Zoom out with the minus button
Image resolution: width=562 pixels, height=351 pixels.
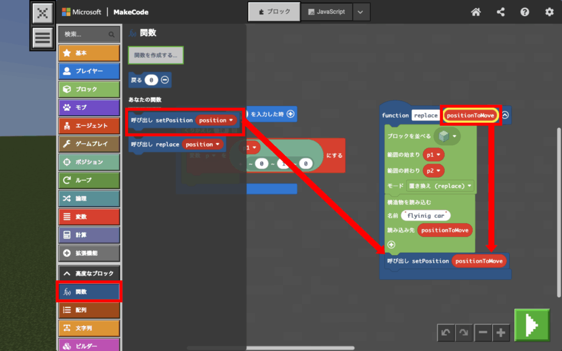pos(482,332)
